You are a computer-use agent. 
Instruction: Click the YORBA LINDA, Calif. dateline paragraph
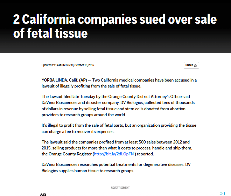119,83
